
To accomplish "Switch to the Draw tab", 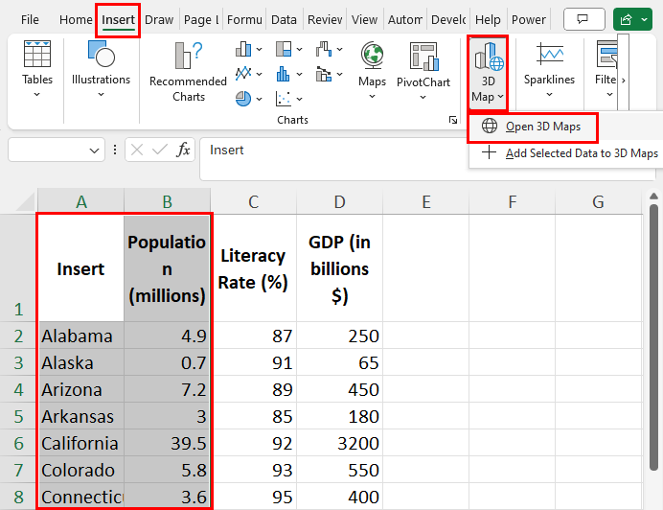I will click(x=159, y=19).
